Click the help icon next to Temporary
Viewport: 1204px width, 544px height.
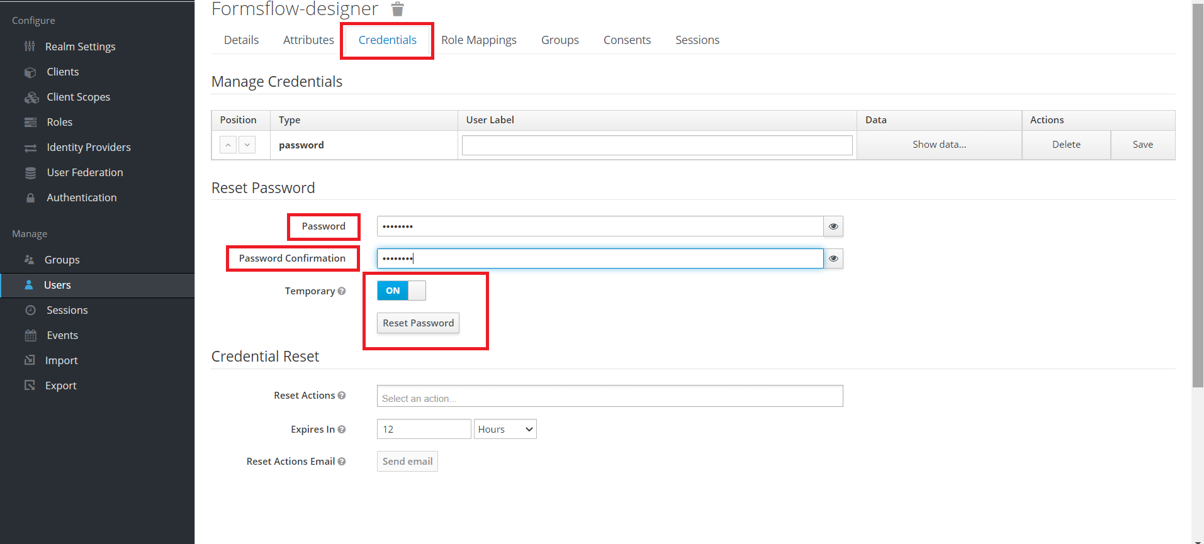pos(342,291)
